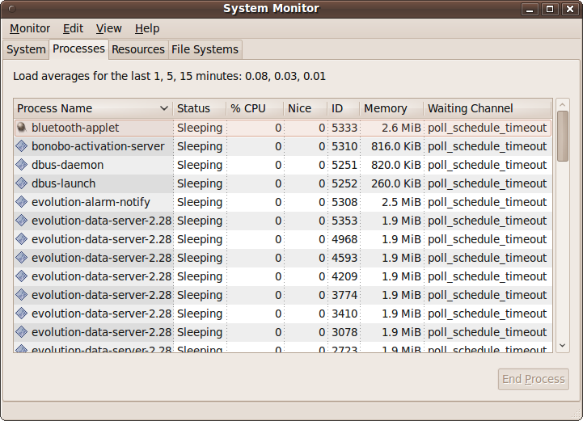
Task: Click the Process Name sort arrow
Action: pos(163,108)
